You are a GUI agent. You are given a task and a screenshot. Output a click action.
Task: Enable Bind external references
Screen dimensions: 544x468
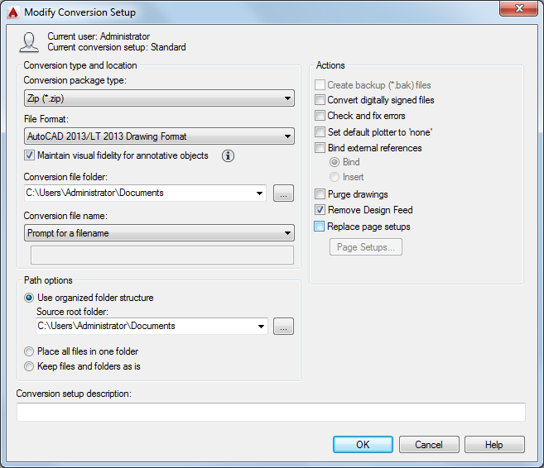point(320,147)
